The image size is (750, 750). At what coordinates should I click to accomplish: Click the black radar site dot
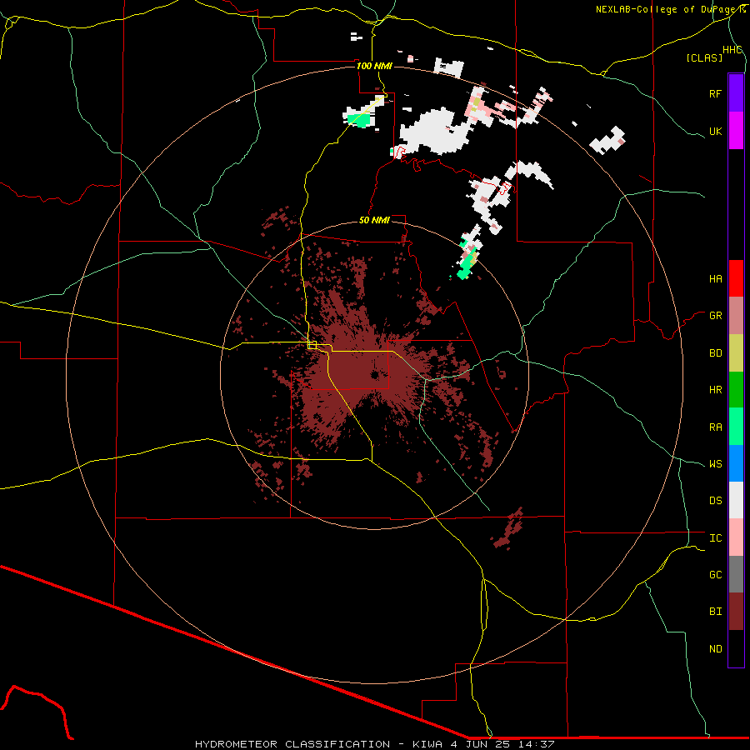click(x=374, y=374)
